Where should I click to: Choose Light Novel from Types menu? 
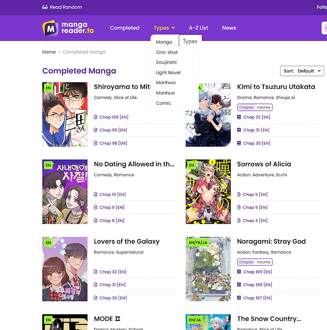168,73
